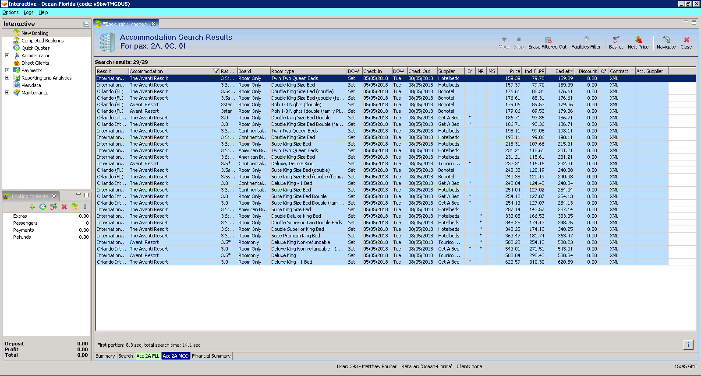Open the Help menu
The width and height of the screenshot is (701, 376).
(x=43, y=12)
